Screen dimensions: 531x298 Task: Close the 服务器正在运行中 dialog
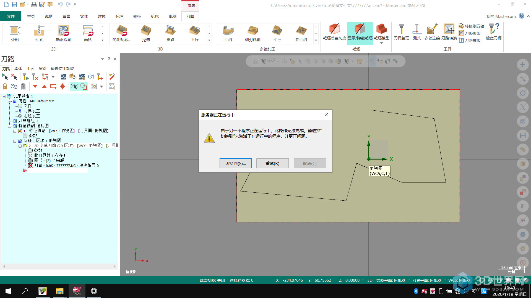326,115
